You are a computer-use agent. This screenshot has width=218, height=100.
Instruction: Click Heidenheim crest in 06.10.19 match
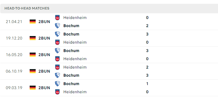tap(57, 67)
